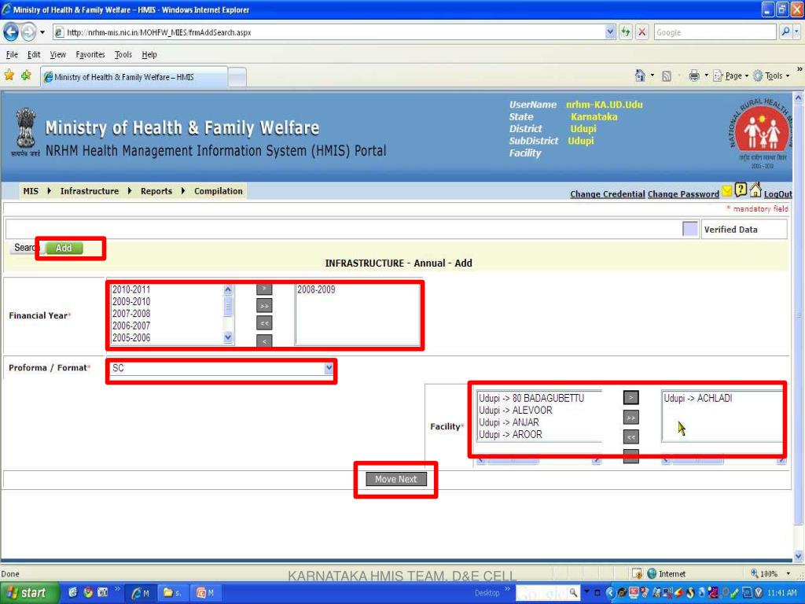
Task: Open the recent pages dropdown next to Forward
Action: pos(42,32)
